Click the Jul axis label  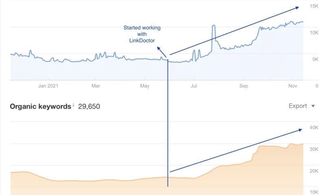(x=194, y=86)
